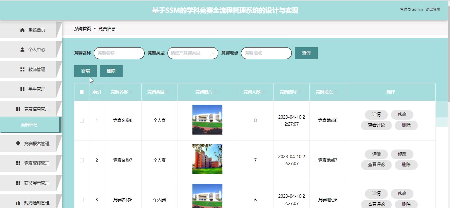Tick the checkbox for row 竞赛名称7
450x208 pixels.
(82, 160)
